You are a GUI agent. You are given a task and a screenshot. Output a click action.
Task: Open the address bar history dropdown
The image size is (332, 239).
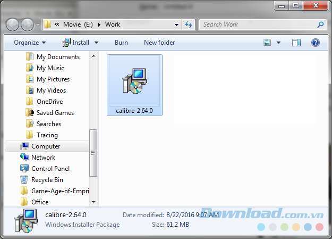[x=176, y=25]
